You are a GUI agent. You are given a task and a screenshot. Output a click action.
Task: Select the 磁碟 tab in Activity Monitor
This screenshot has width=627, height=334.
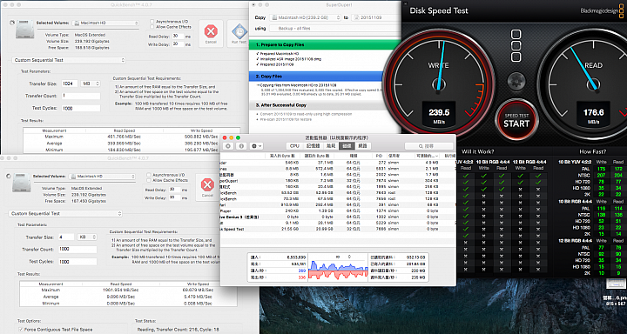pos(346,146)
